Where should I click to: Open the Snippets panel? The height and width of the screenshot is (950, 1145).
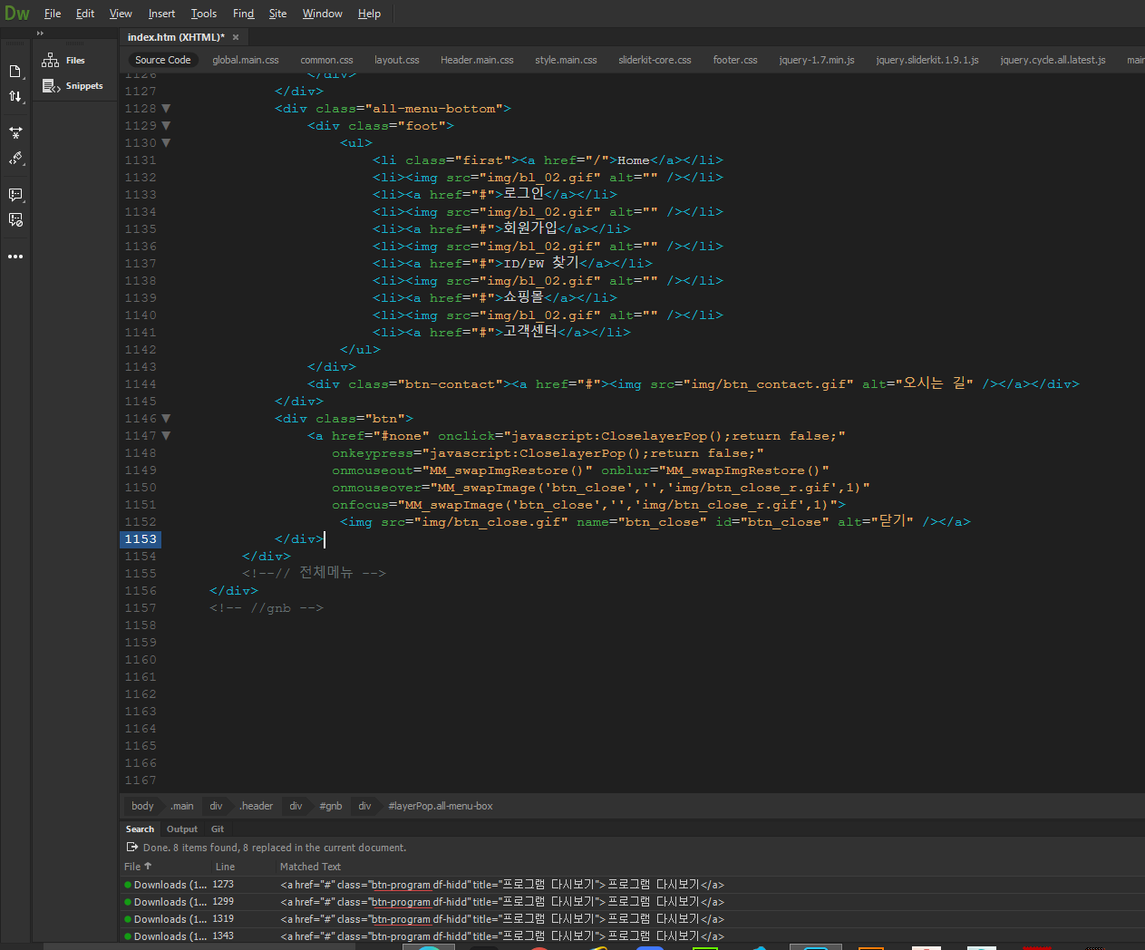tap(83, 86)
